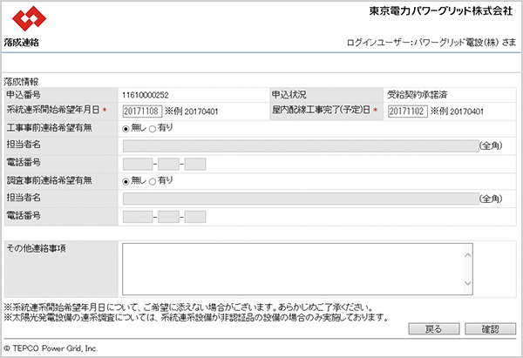Click the TEPCO Power Grid, Inc. copyright

coord(51,348)
